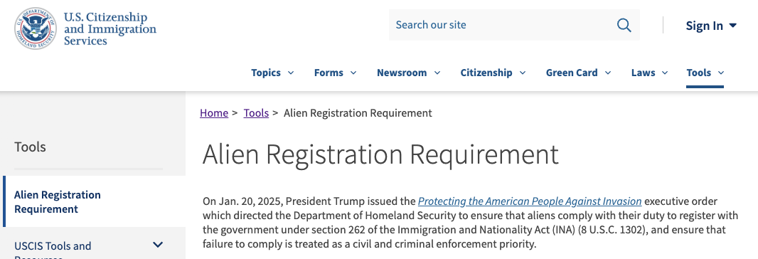Focus the Search our site field

514,25
